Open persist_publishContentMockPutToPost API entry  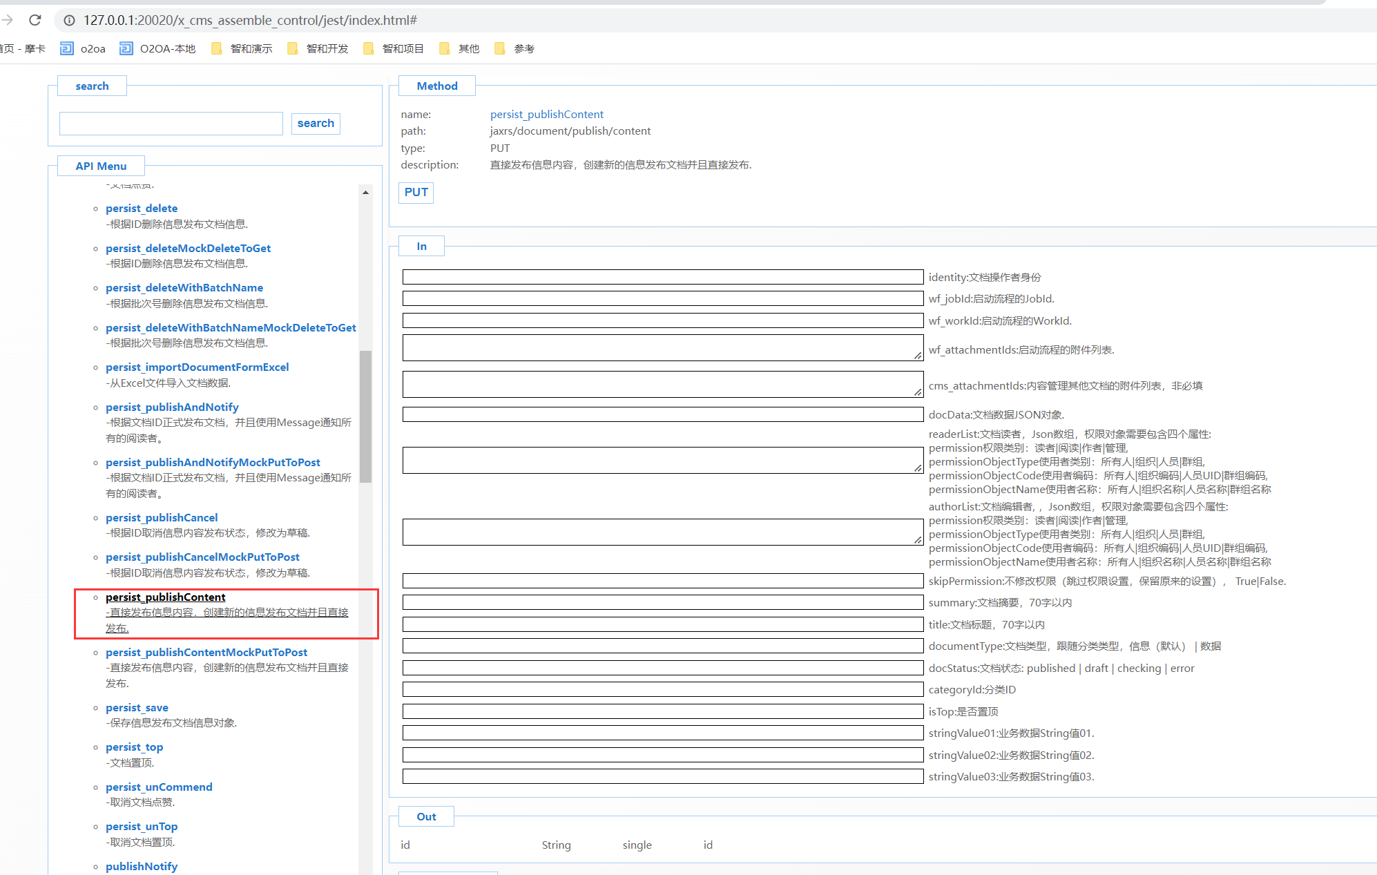[x=206, y=652]
